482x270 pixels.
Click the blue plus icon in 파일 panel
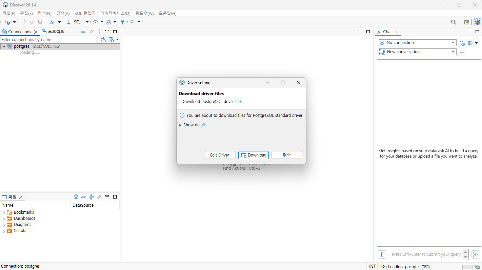91,197
